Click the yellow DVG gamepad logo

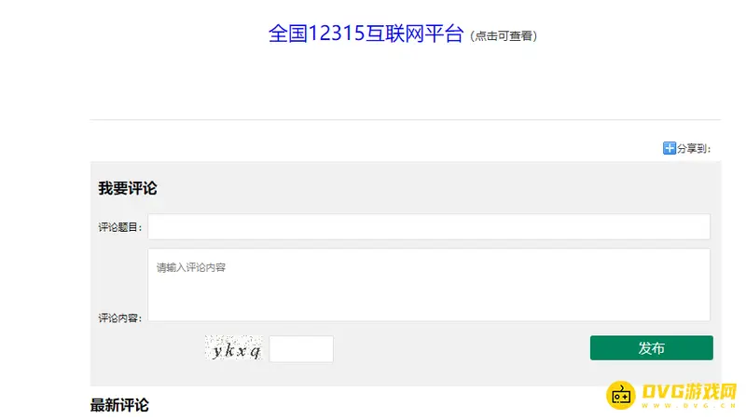620,395
